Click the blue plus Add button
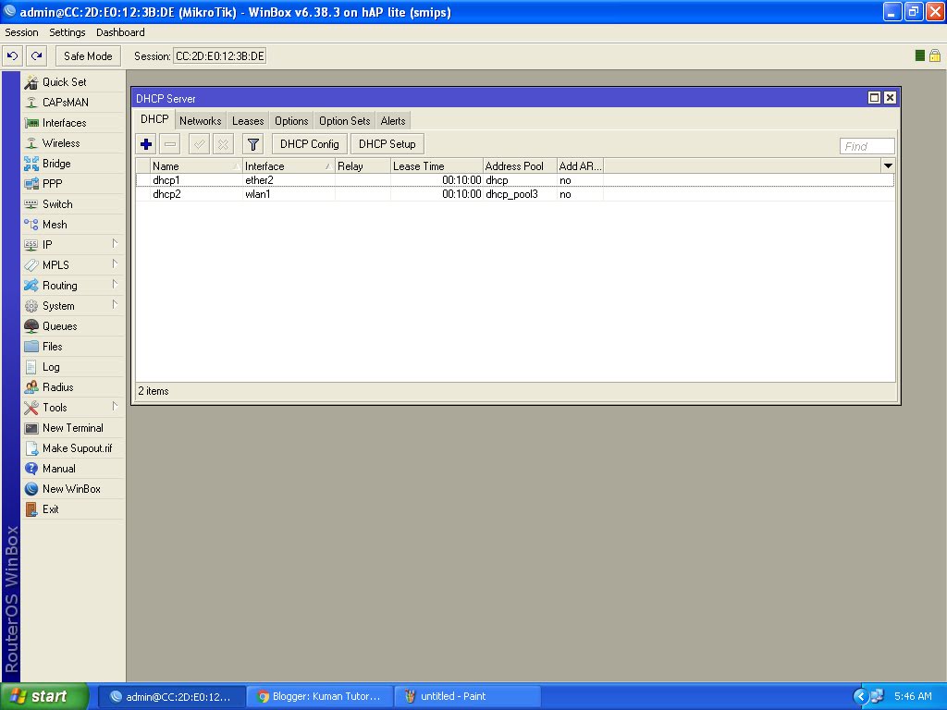This screenshot has height=710, width=947. point(146,144)
